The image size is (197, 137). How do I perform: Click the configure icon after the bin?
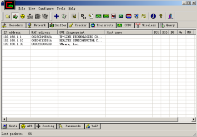point(74,16)
